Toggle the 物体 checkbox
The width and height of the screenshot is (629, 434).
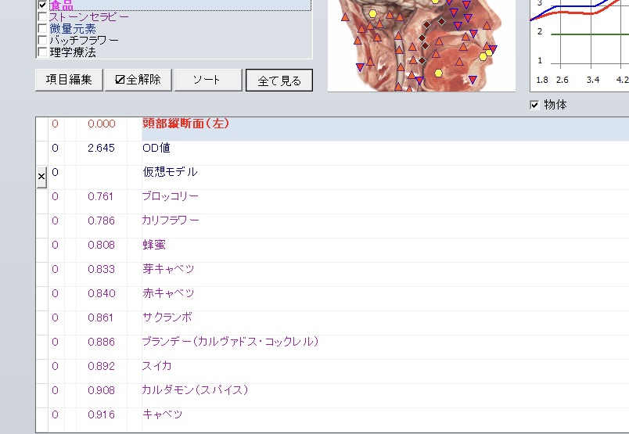coord(535,105)
